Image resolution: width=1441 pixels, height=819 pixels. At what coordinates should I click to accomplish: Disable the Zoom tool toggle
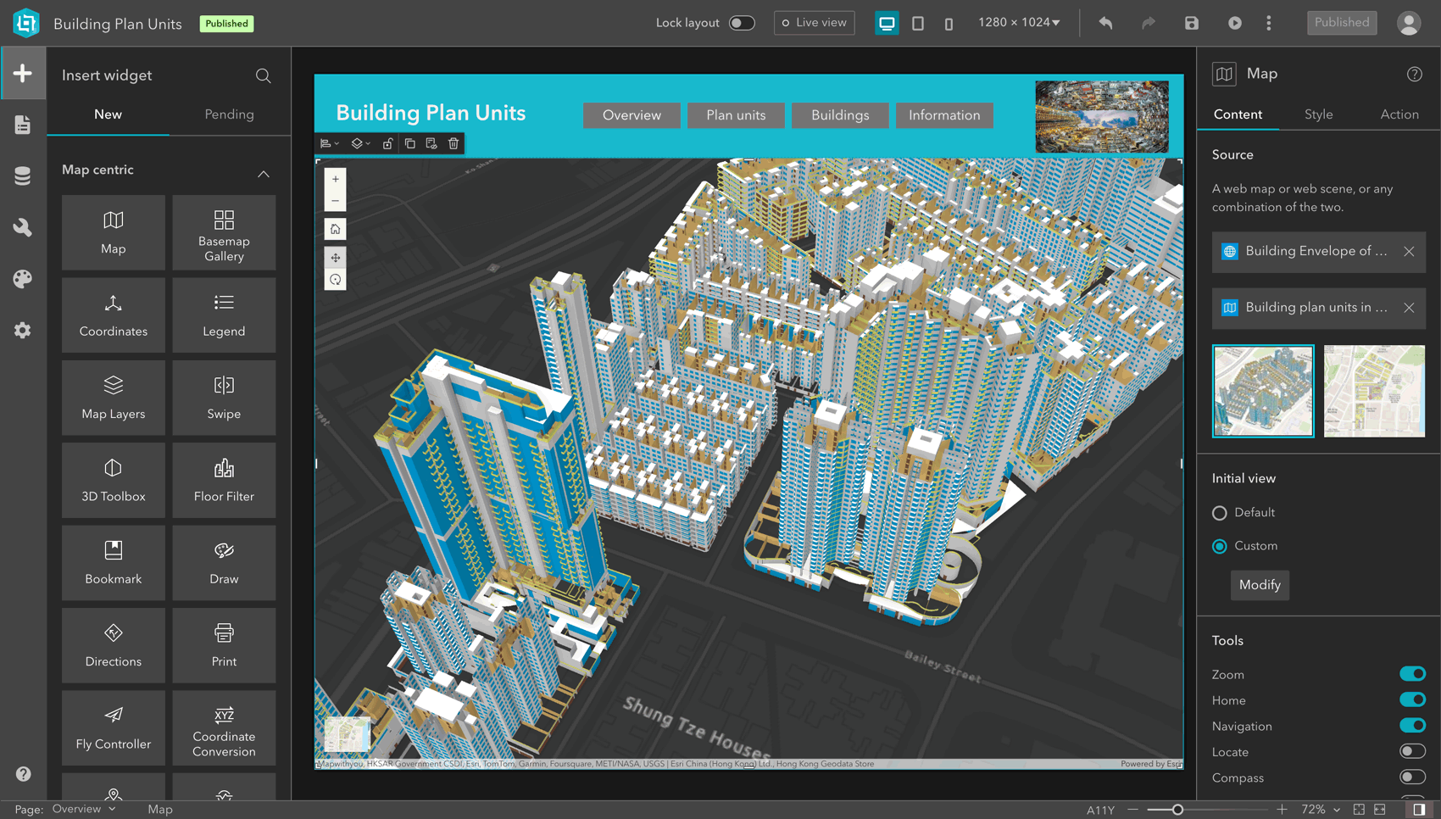click(x=1411, y=673)
